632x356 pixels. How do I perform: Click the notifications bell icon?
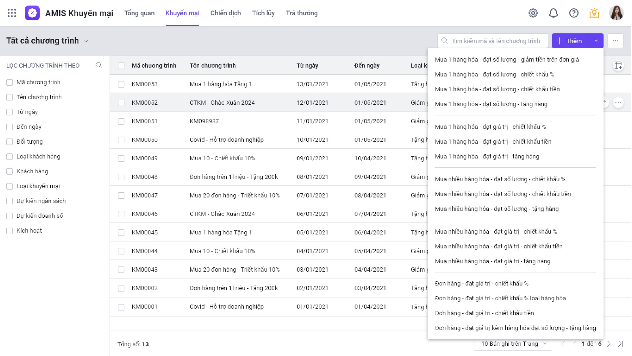point(553,13)
